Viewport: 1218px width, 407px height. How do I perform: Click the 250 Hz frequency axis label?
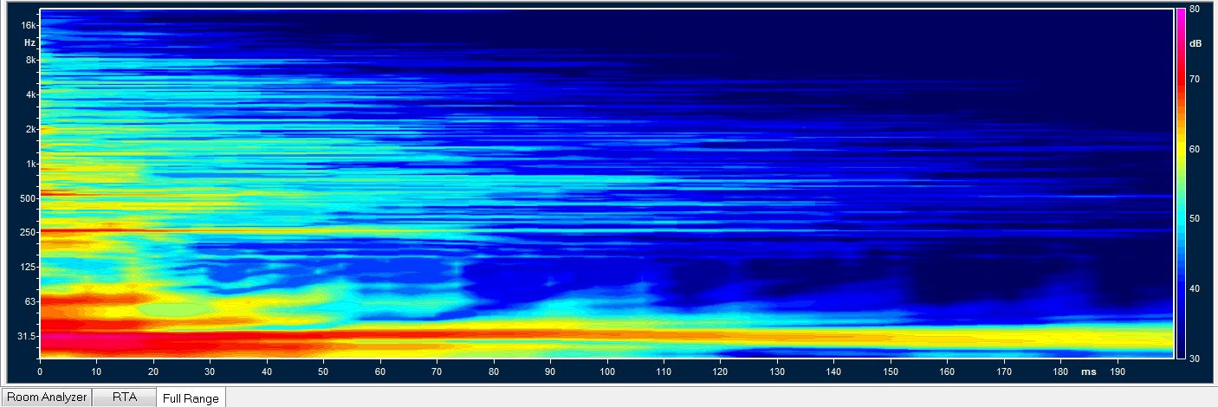pyautogui.click(x=28, y=232)
